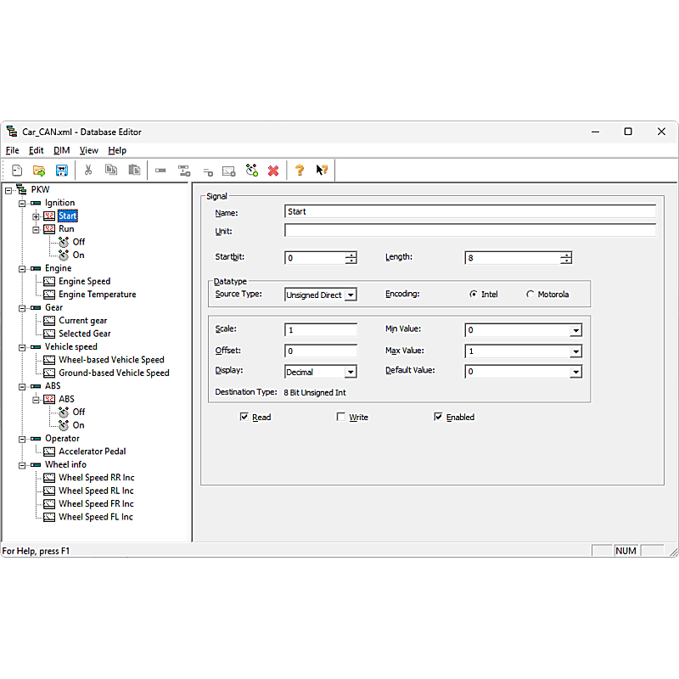
Task: Uncheck the Enabled checkbox
Action: point(439,417)
